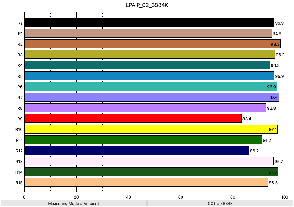Screen dimensions: 294x207
Task: Click the x-axis tick label 20
Action: [76, 197]
